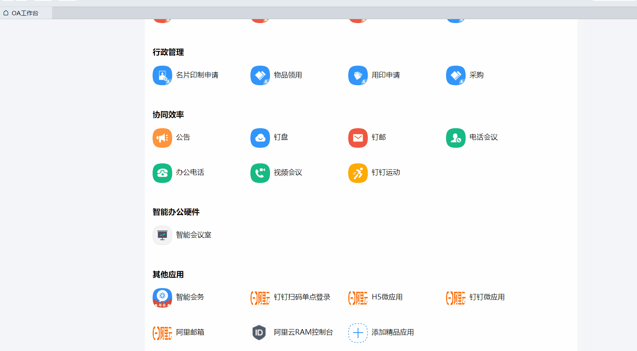Click the 采购 label
The image size is (637, 351).
477,75
